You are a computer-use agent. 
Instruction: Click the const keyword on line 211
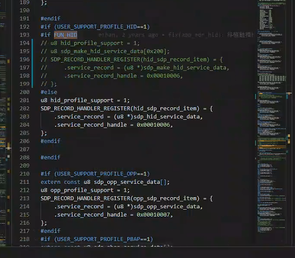[72, 182]
